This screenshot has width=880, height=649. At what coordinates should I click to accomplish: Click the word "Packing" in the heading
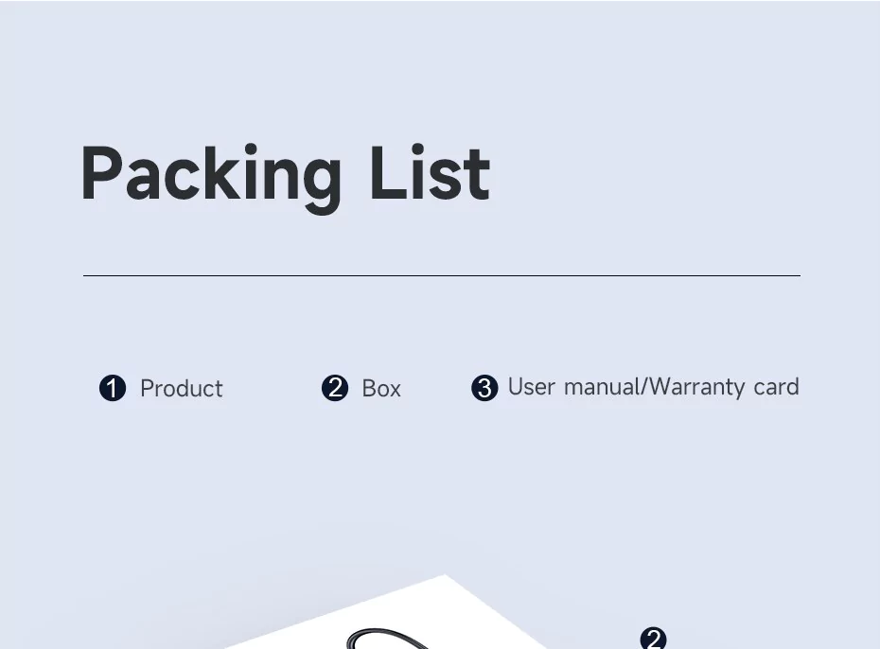211,175
